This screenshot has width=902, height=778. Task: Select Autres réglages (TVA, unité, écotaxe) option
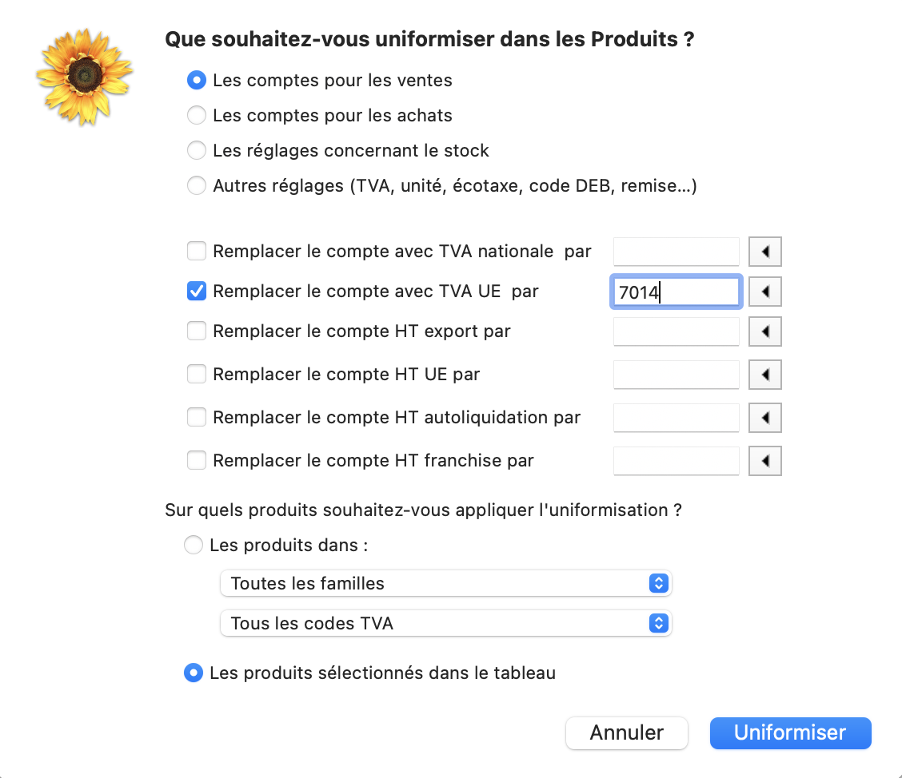pyautogui.click(x=197, y=185)
